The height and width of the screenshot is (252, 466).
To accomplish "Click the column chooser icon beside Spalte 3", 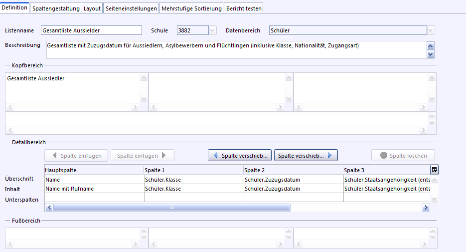I will (x=434, y=170).
